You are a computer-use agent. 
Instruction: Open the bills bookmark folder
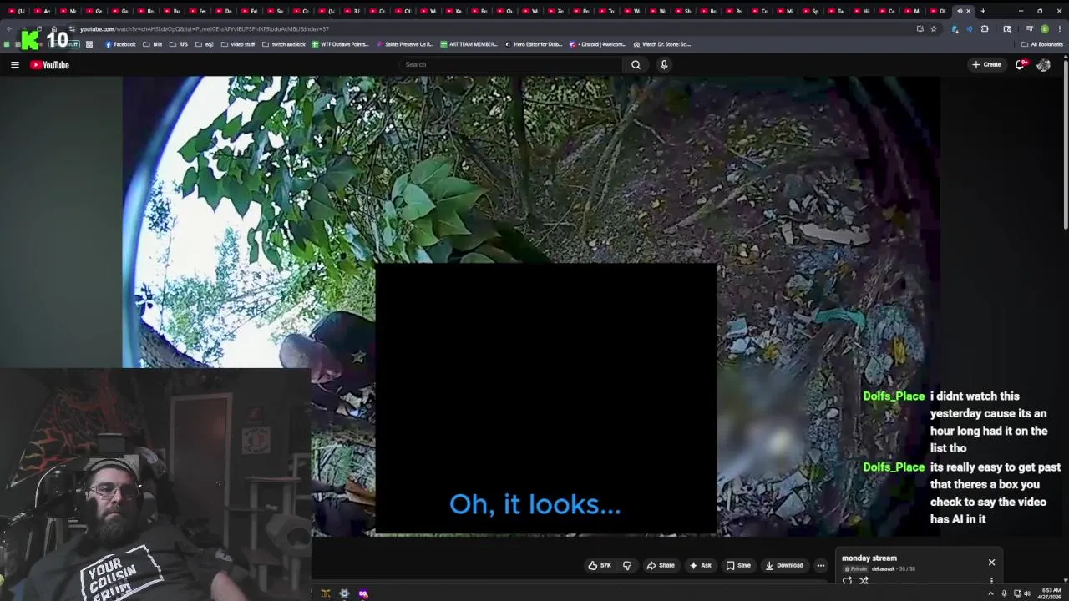152,44
